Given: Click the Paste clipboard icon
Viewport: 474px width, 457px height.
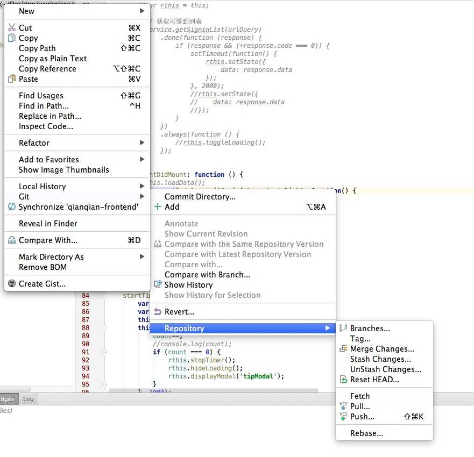Looking at the screenshot, I should (x=11, y=78).
